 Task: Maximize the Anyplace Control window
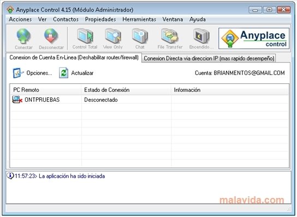[x=269, y=10]
